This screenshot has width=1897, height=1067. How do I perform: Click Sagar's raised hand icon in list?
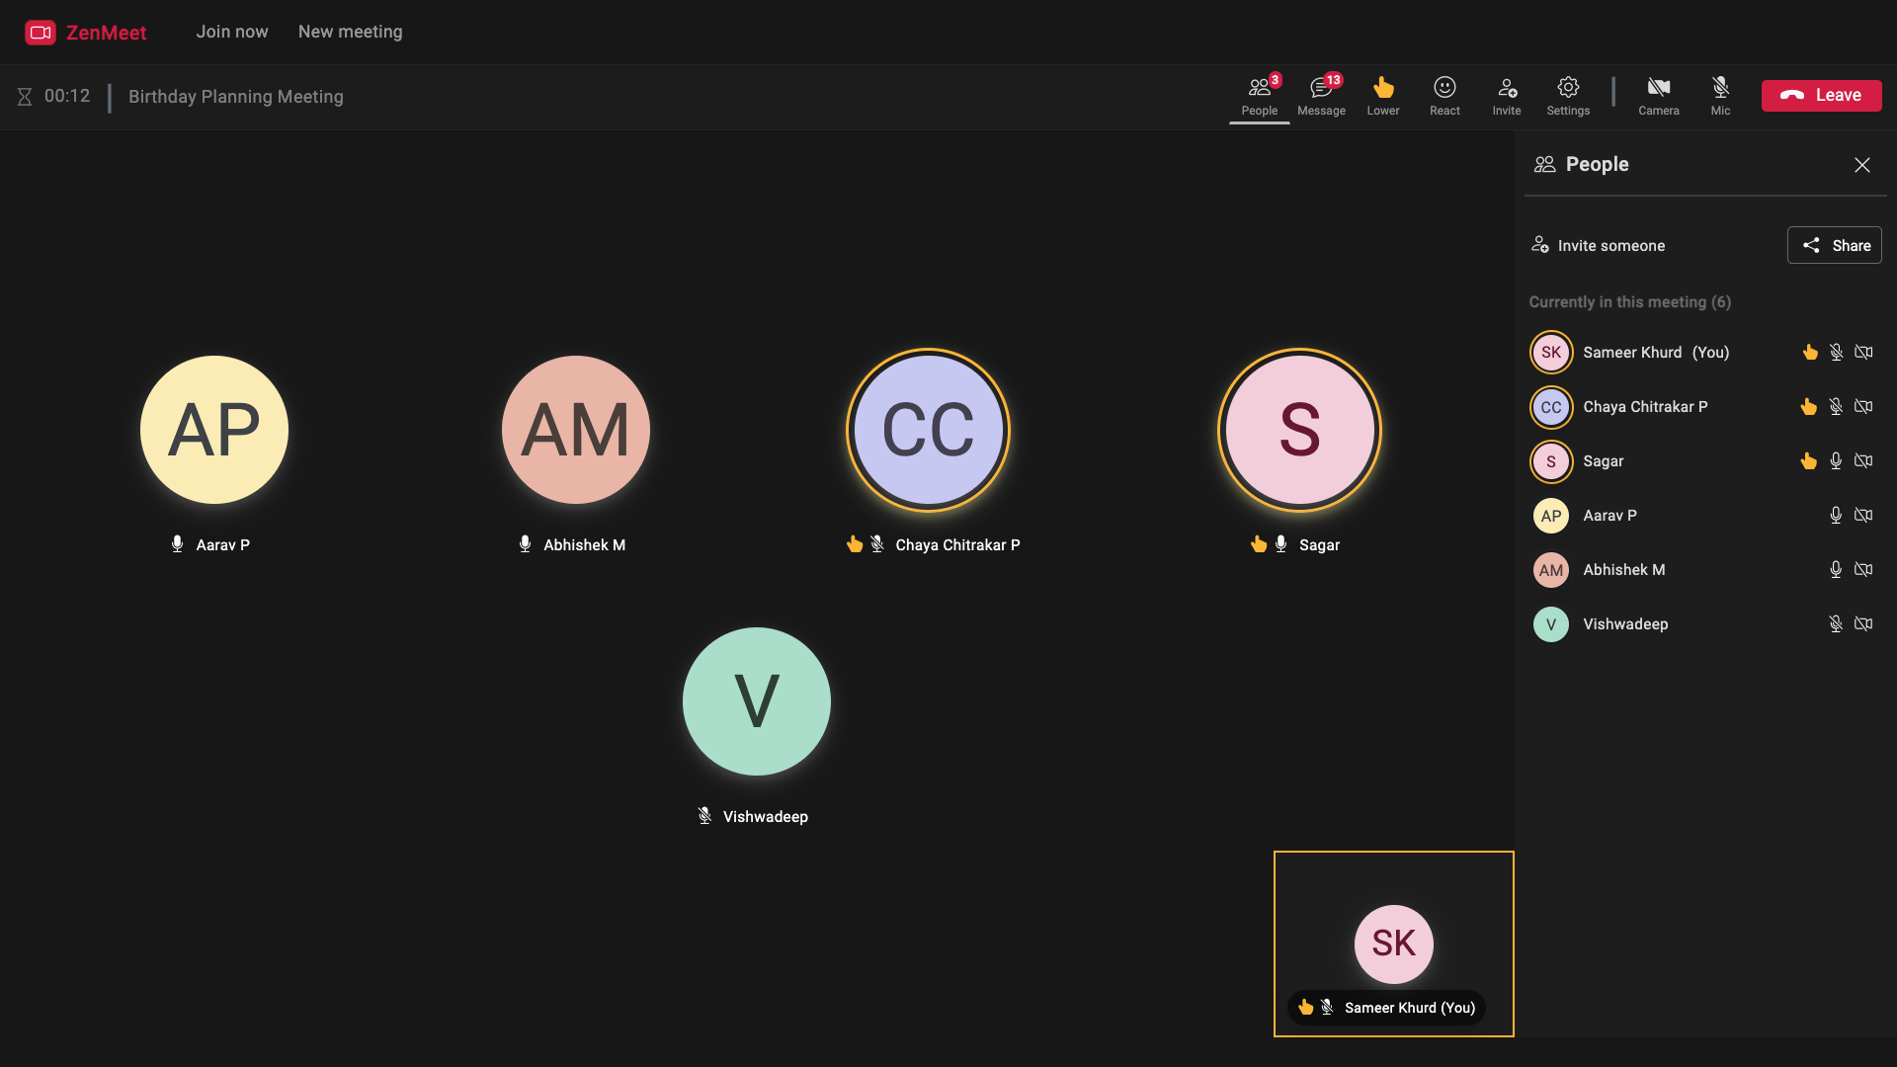pos(1809,461)
